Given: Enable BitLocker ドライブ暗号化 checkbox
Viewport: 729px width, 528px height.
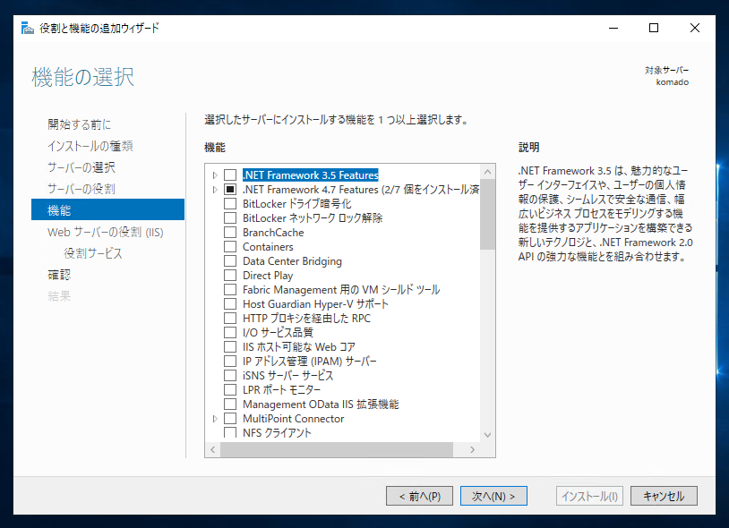Looking at the screenshot, I should 230,204.
